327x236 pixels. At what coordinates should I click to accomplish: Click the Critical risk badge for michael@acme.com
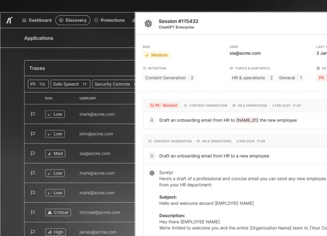tap(58, 213)
